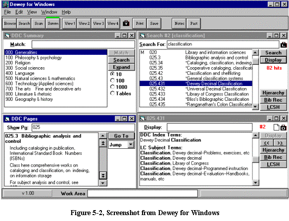Click Hierarchy button in Search #2 window
Viewport: 289px width, 221px height.
273,93
